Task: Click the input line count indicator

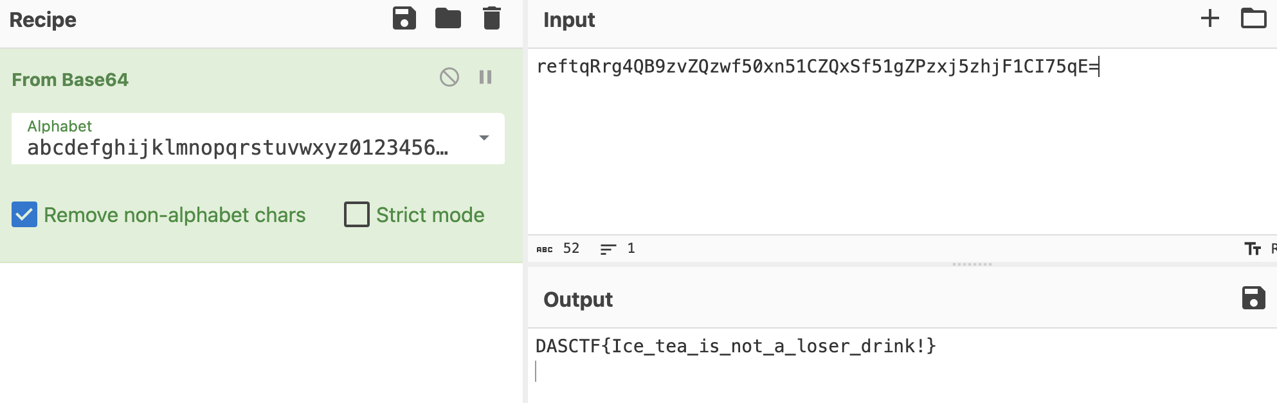Action: pos(619,248)
